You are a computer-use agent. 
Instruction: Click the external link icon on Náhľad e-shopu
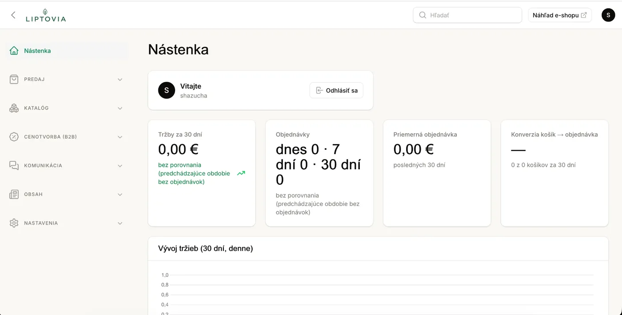pyautogui.click(x=584, y=15)
